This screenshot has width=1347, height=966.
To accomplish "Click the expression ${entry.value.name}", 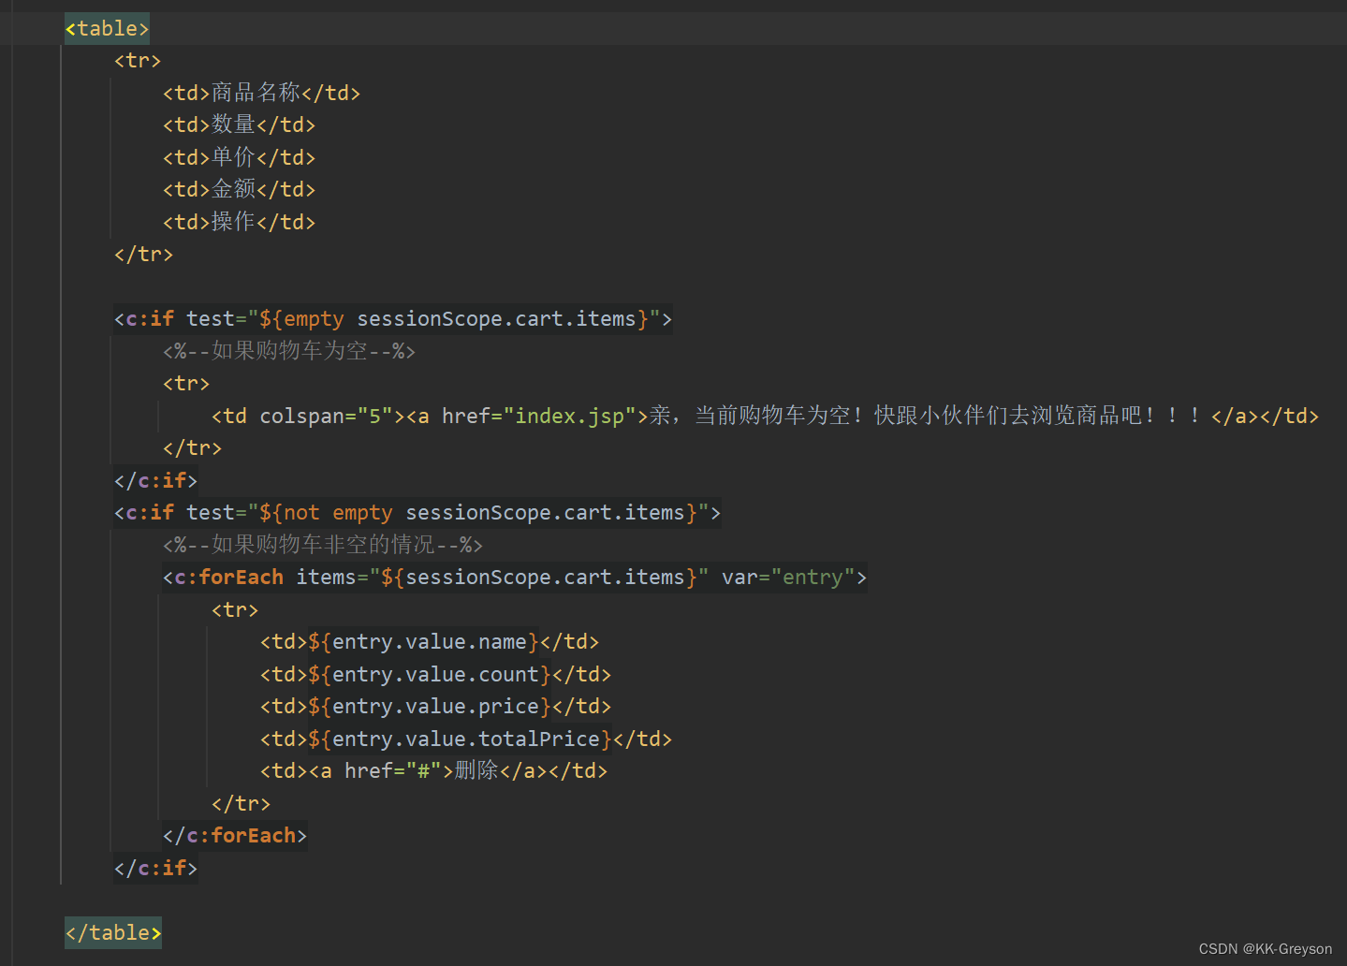I will click(424, 642).
